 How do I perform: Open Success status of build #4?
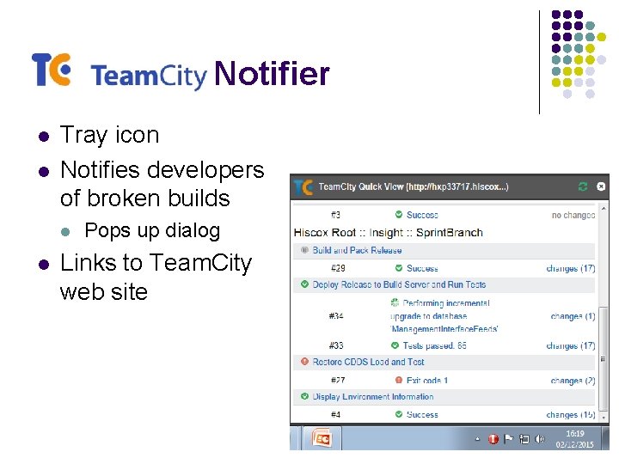(x=422, y=415)
